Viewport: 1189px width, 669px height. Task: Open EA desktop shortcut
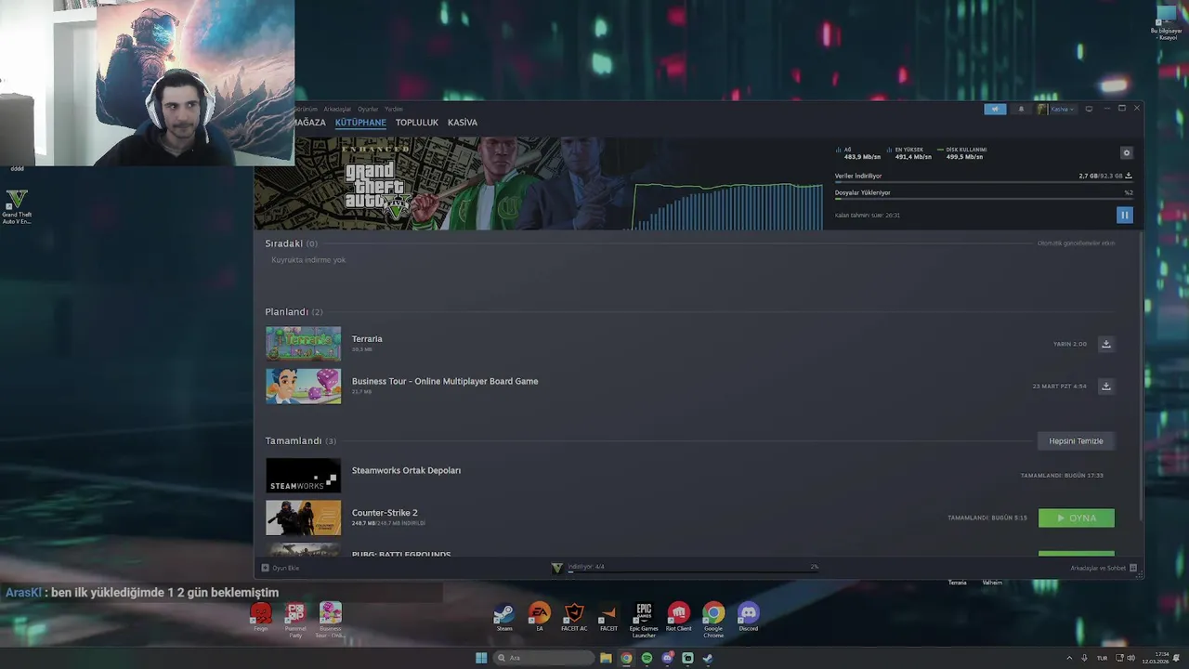point(539,617)
